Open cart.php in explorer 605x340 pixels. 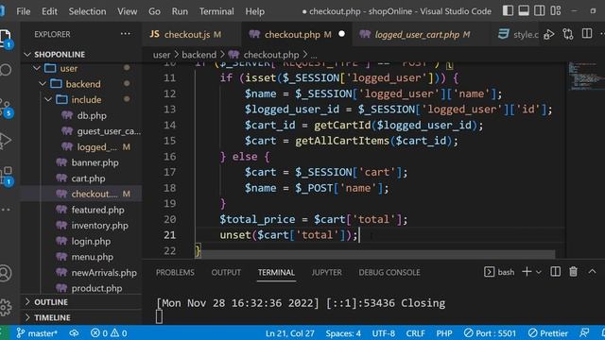[x=81, y=178]
